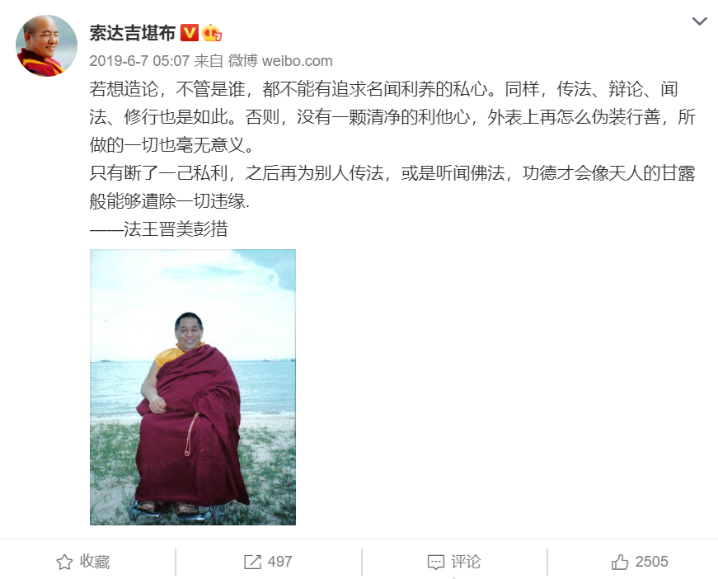Click the 收藏 label to bookmark

point(95,562)
